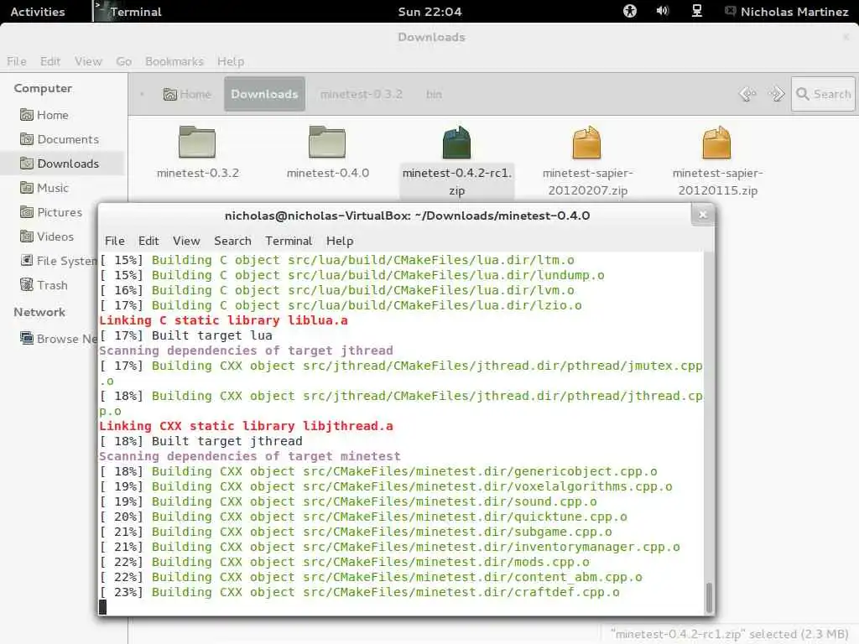Open the terminal window Edit menu
The image size is (859, 644).
click(x=148, y=241)
